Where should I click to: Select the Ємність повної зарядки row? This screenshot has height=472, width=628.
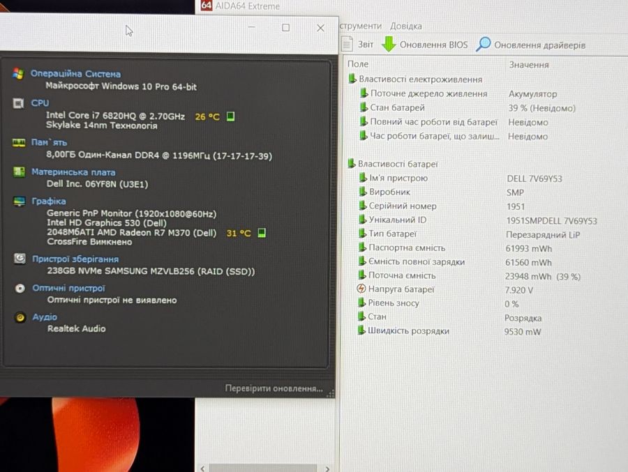[x=455, y=262]
